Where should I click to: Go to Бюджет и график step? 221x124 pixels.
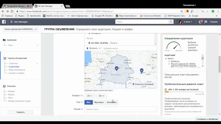click(x=17, y=73)
